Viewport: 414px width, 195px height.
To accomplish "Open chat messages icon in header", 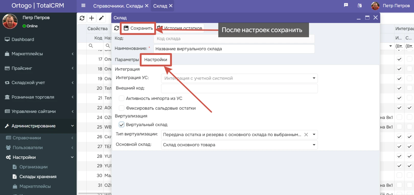I will (346, 5).
